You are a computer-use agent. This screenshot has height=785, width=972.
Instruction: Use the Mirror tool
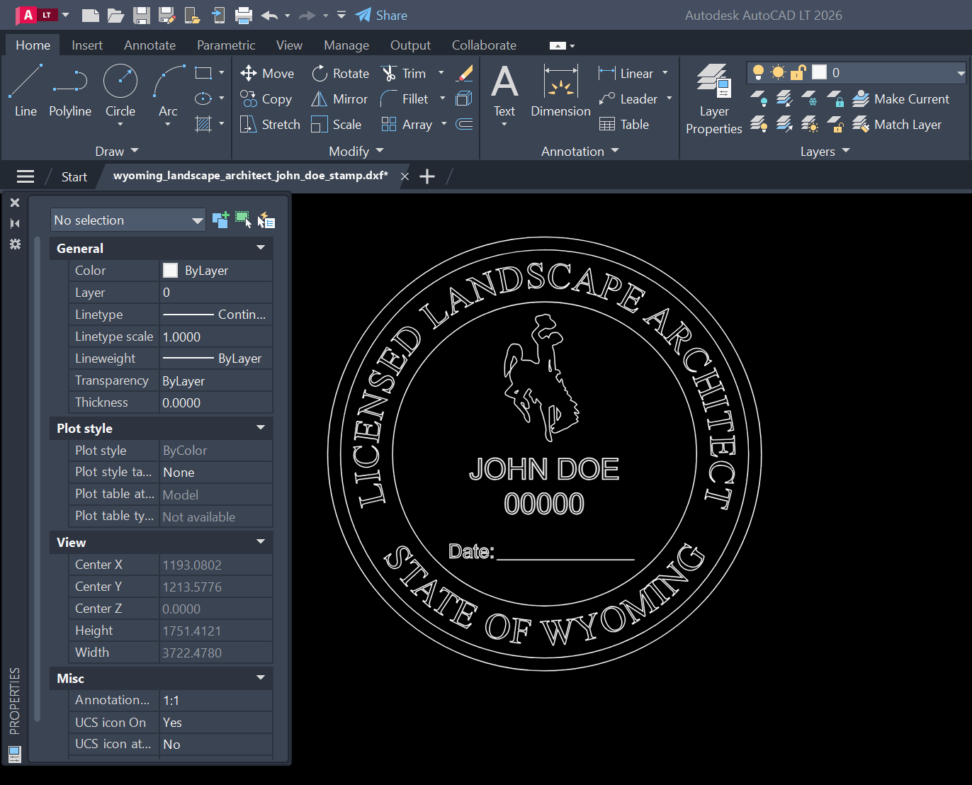point(339,99)
